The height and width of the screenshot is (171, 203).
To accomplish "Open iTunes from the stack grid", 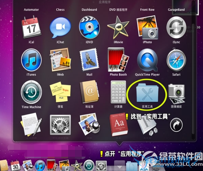I will point(31,60).
